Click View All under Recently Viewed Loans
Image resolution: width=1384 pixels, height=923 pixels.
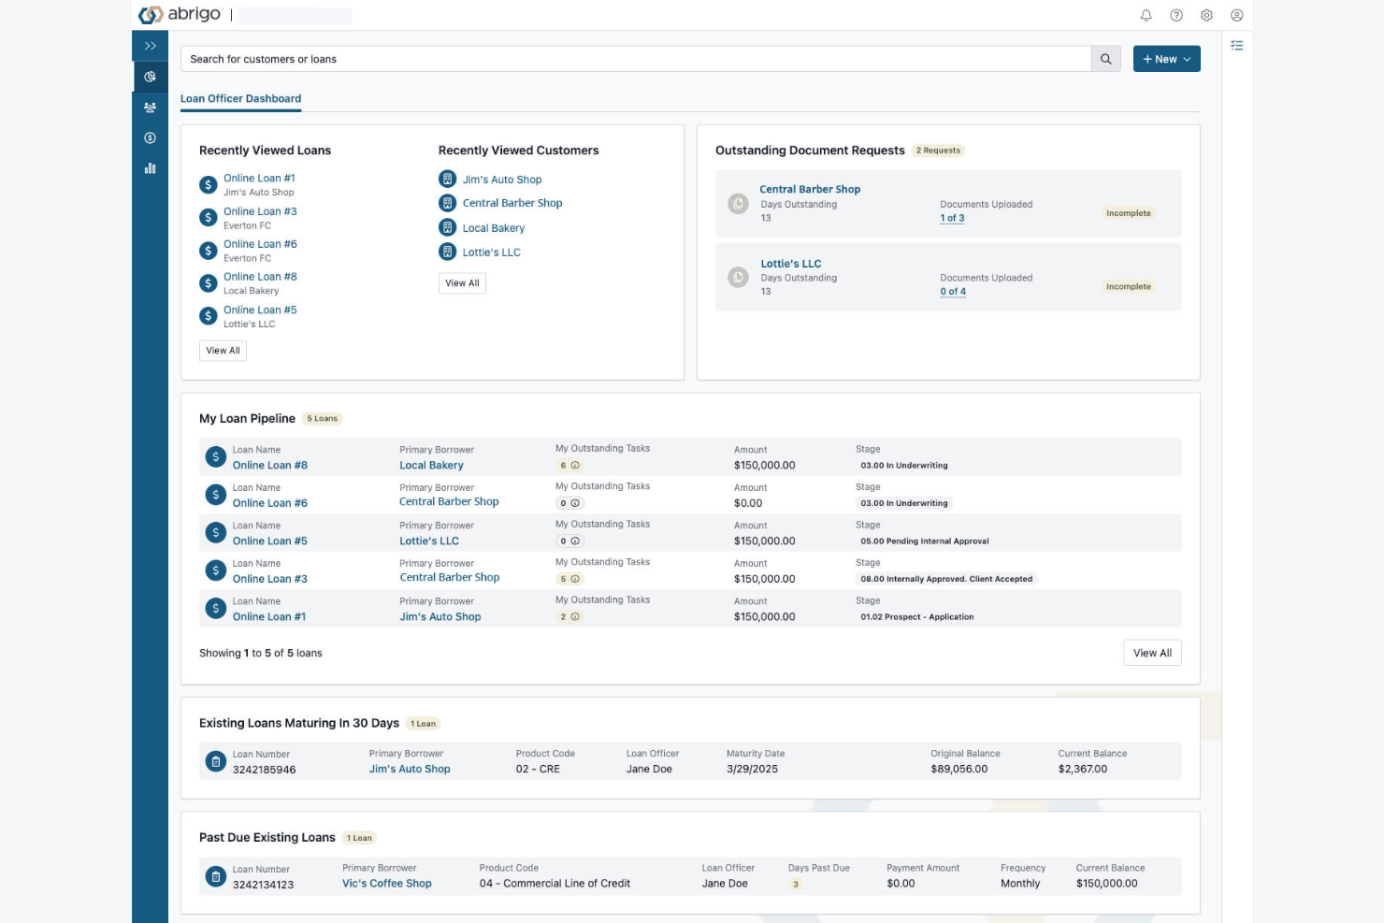[223, 350]
